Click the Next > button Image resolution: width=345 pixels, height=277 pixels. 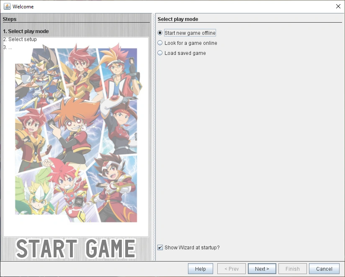pos(262,269)
